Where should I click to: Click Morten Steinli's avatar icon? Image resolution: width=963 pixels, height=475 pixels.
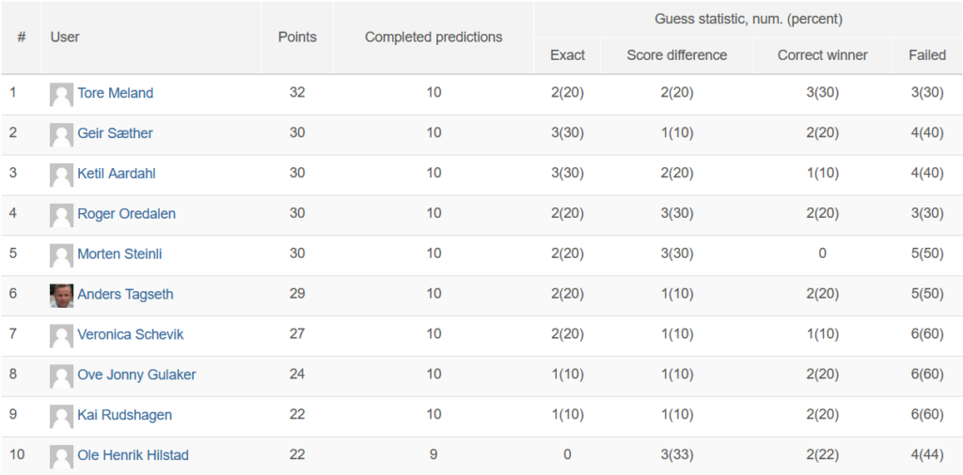point(61,255)
